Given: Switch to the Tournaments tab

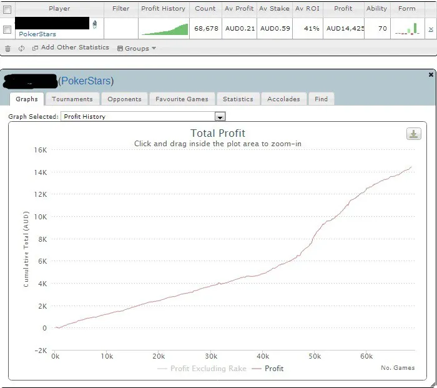Looking at the screenshot, I should 72,99.
